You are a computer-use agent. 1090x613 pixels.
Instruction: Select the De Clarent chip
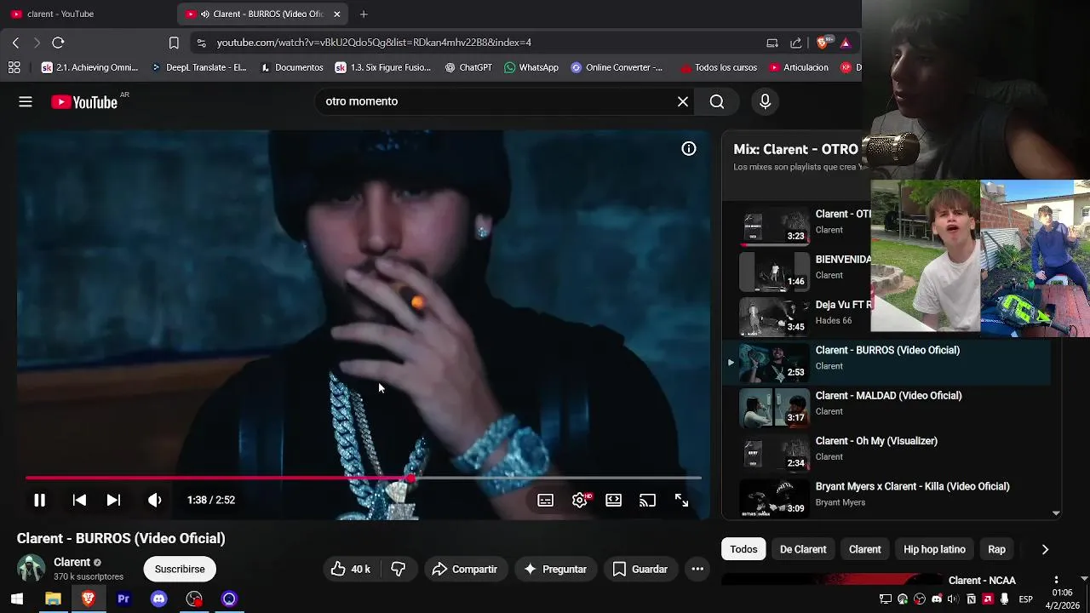pyautogui.click(x=803, y=549)
